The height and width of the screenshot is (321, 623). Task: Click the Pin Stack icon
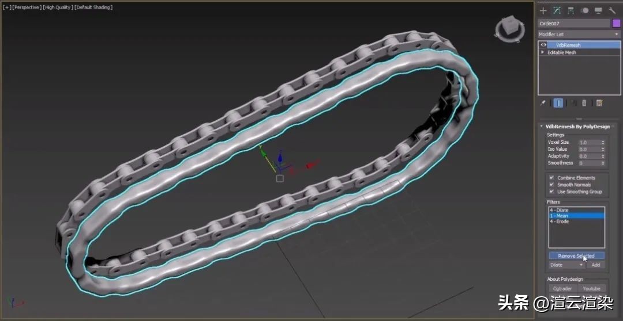[543, 103]
